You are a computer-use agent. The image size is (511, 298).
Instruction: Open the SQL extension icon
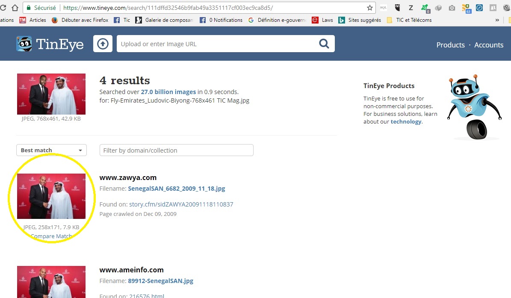tap(383, 8)
